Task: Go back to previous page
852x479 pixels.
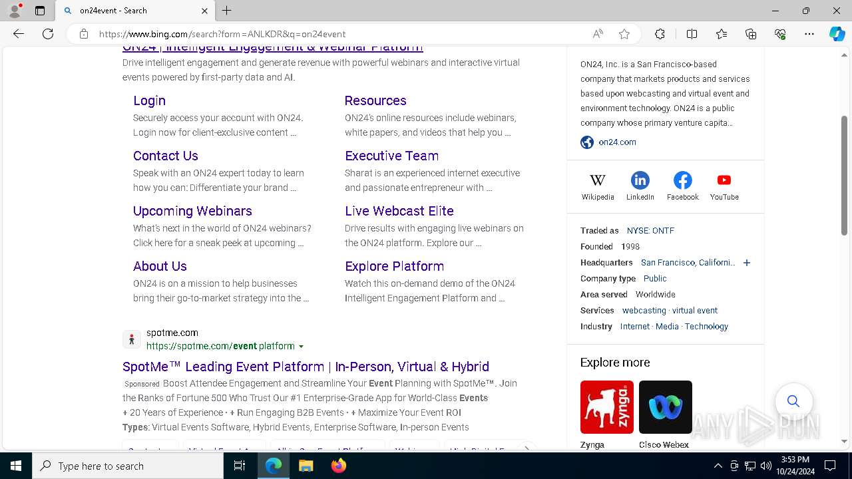Action: 19,34
